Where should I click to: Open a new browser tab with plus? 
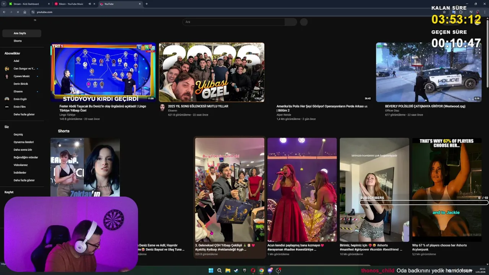tap(147, 4)
